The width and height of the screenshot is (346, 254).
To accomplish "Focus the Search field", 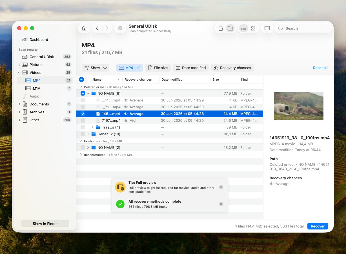I will (x=303, y=28).
